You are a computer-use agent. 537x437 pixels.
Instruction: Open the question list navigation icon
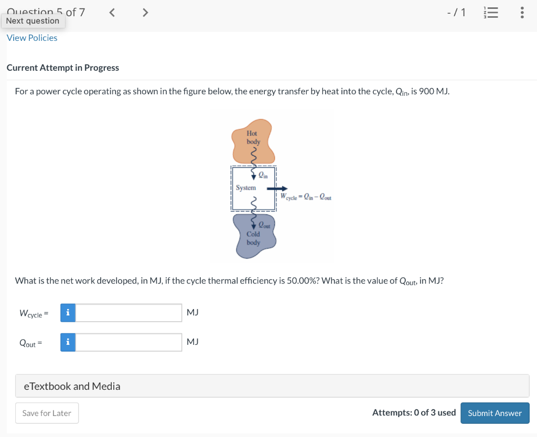[491, 13]
